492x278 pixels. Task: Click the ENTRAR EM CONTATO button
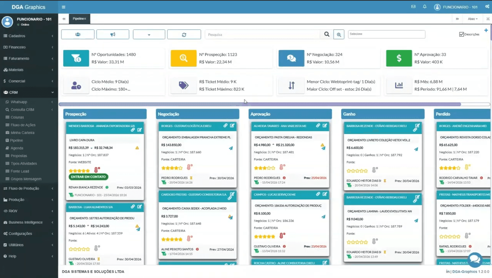pos(88,177)
